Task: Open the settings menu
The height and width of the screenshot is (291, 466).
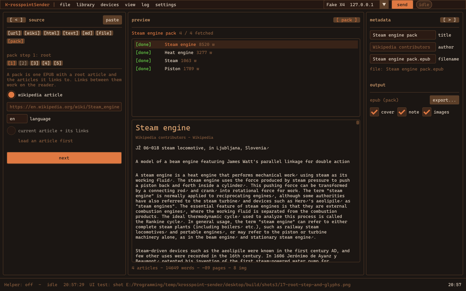Action: click(166, 5)
